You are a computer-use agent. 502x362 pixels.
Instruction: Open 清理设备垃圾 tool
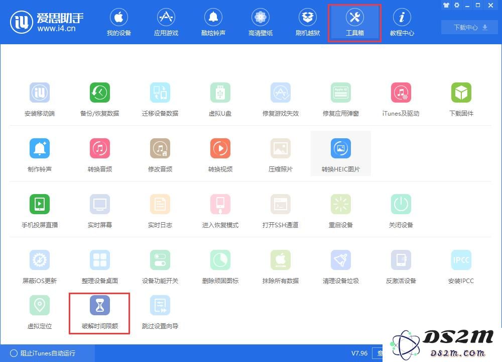pyautogui.click(x=341, y=267)
